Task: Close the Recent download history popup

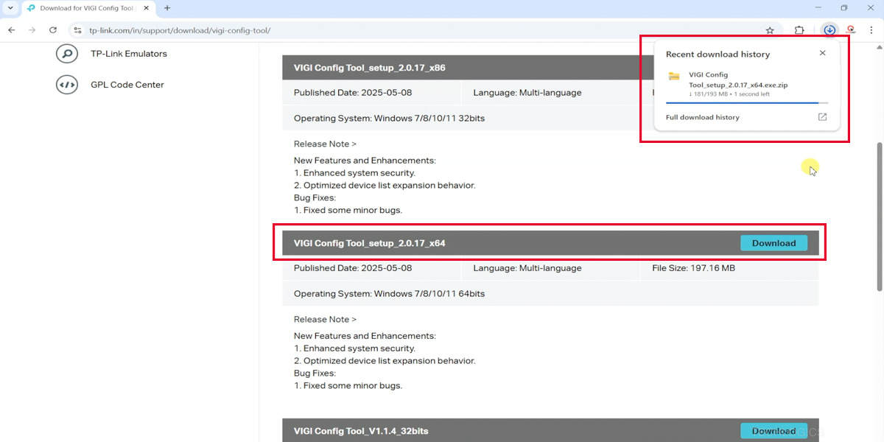Action: (823, 53)
